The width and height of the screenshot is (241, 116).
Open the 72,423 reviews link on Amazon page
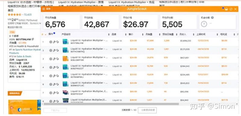point(28,14)
